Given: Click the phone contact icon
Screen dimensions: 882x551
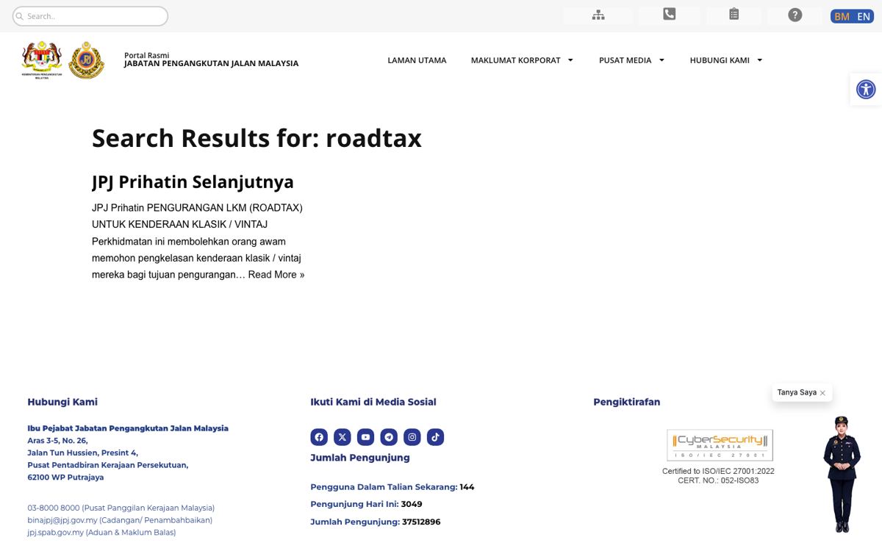Looking at the screenshot, I should pos(669,14).
